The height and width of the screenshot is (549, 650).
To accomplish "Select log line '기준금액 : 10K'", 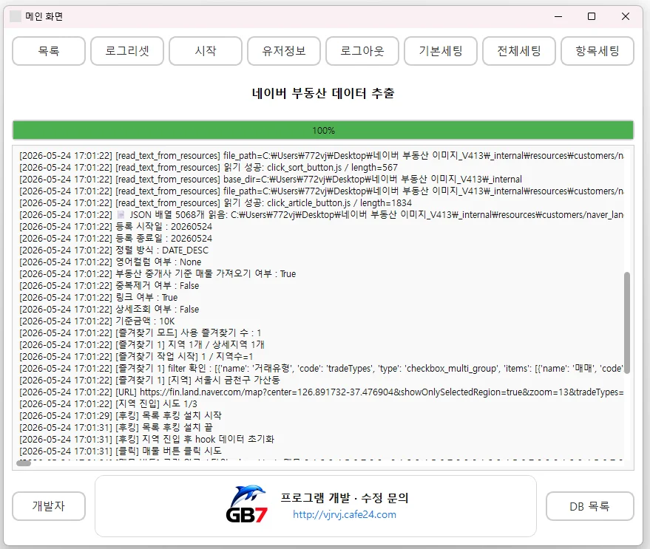I will (x=97, y=321).
